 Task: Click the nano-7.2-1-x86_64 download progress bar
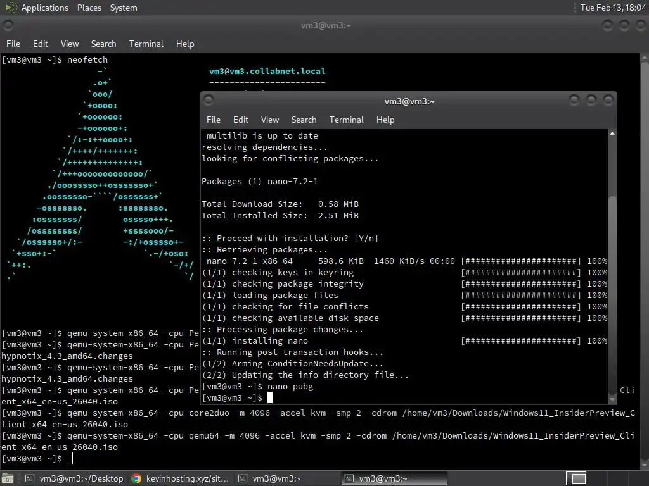(x=521, y=261)
